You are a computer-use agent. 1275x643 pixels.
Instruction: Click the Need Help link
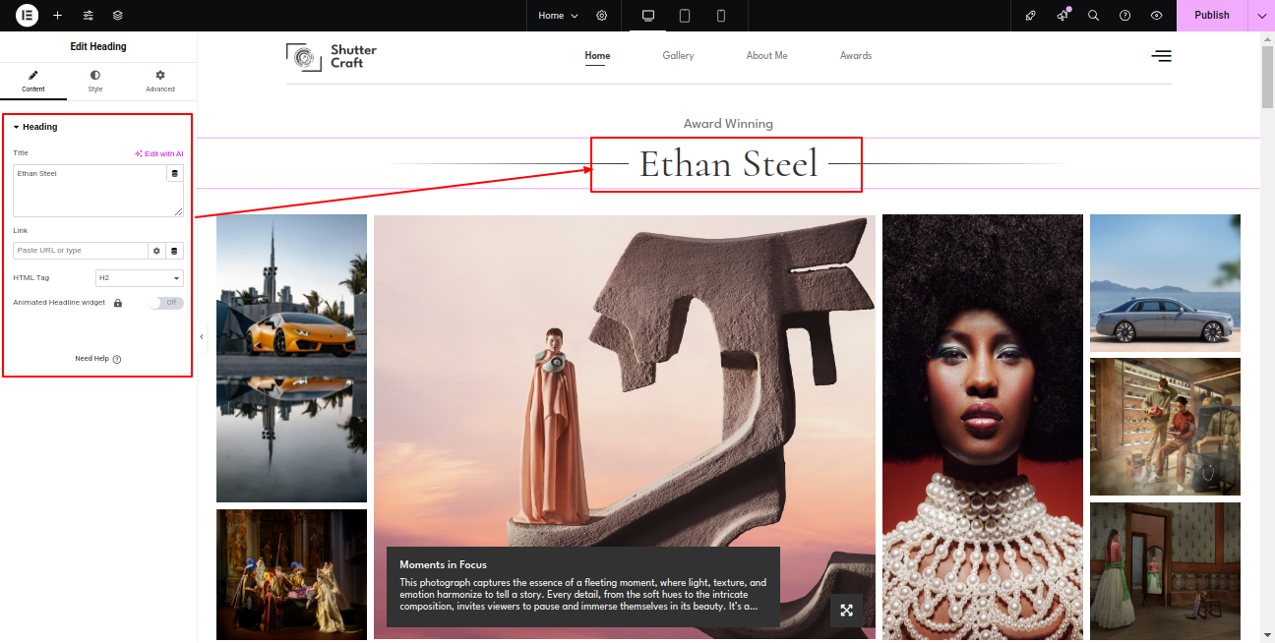point(91,359)
